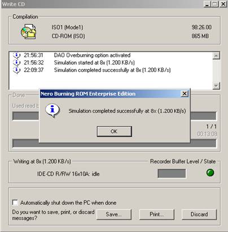Click the recorder buffer level bar
Screen dimensions: 228x232
[x=172, y=173]
